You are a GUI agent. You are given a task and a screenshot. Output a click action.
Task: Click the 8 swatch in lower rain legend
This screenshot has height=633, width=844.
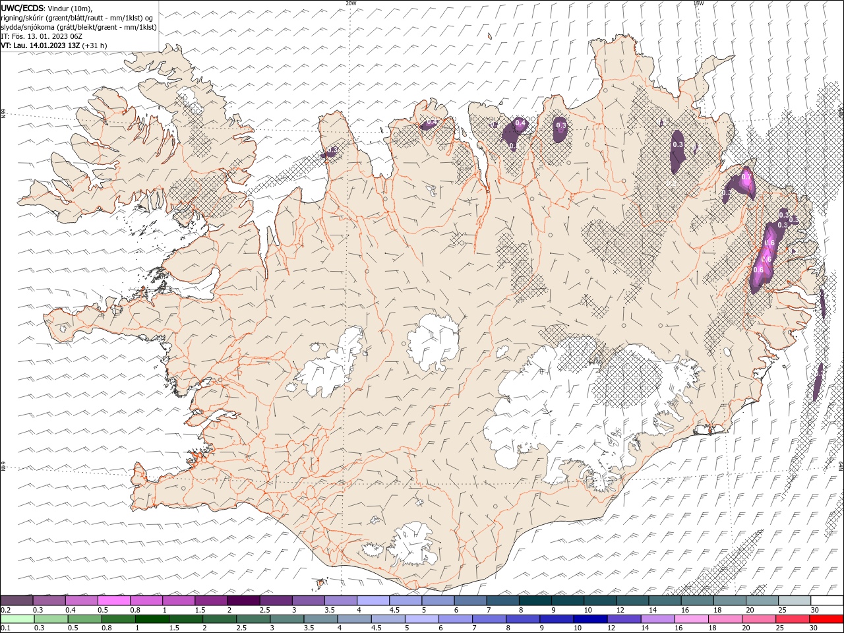523,618
